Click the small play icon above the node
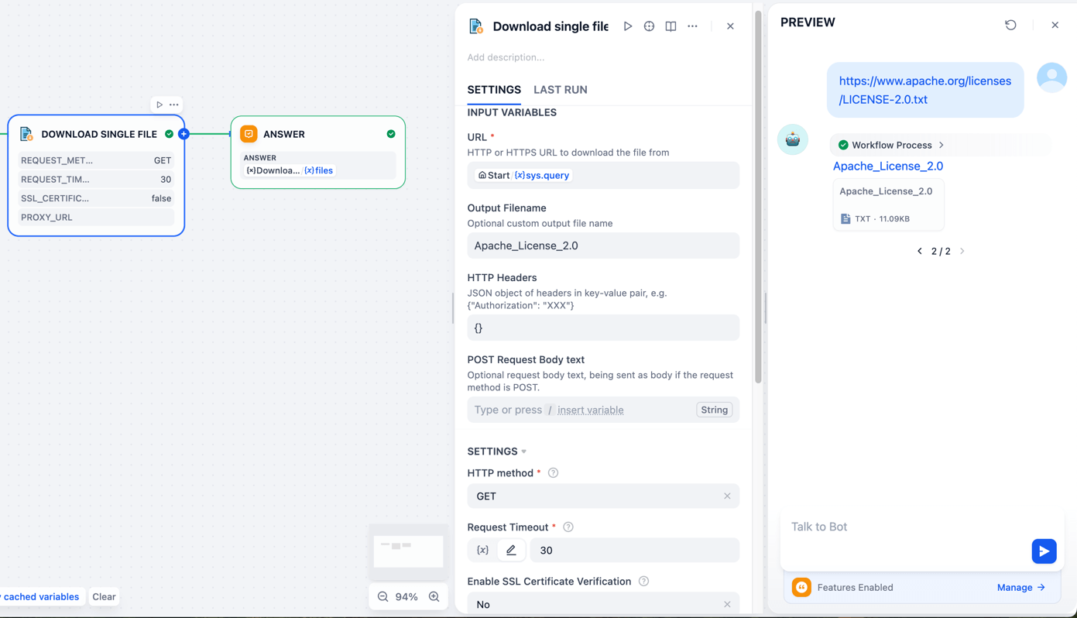 (159, 105)
